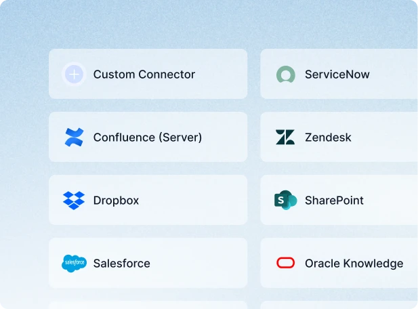Screen dimensions: 418x309
Task: Click the SharePoint logo icon
Action: click(285, 200)
